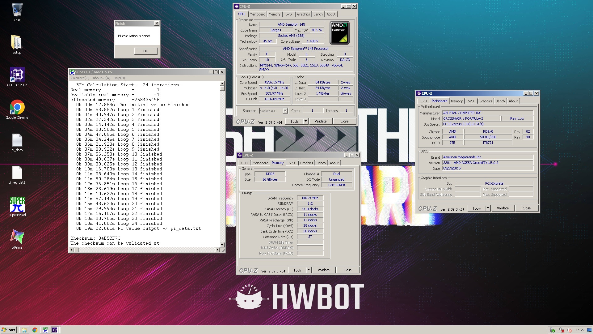Select Graphics tab in Mainboard CPU-Z window
Screen dimensions: 593x334
pyautogui.click(x=486, y=101)
